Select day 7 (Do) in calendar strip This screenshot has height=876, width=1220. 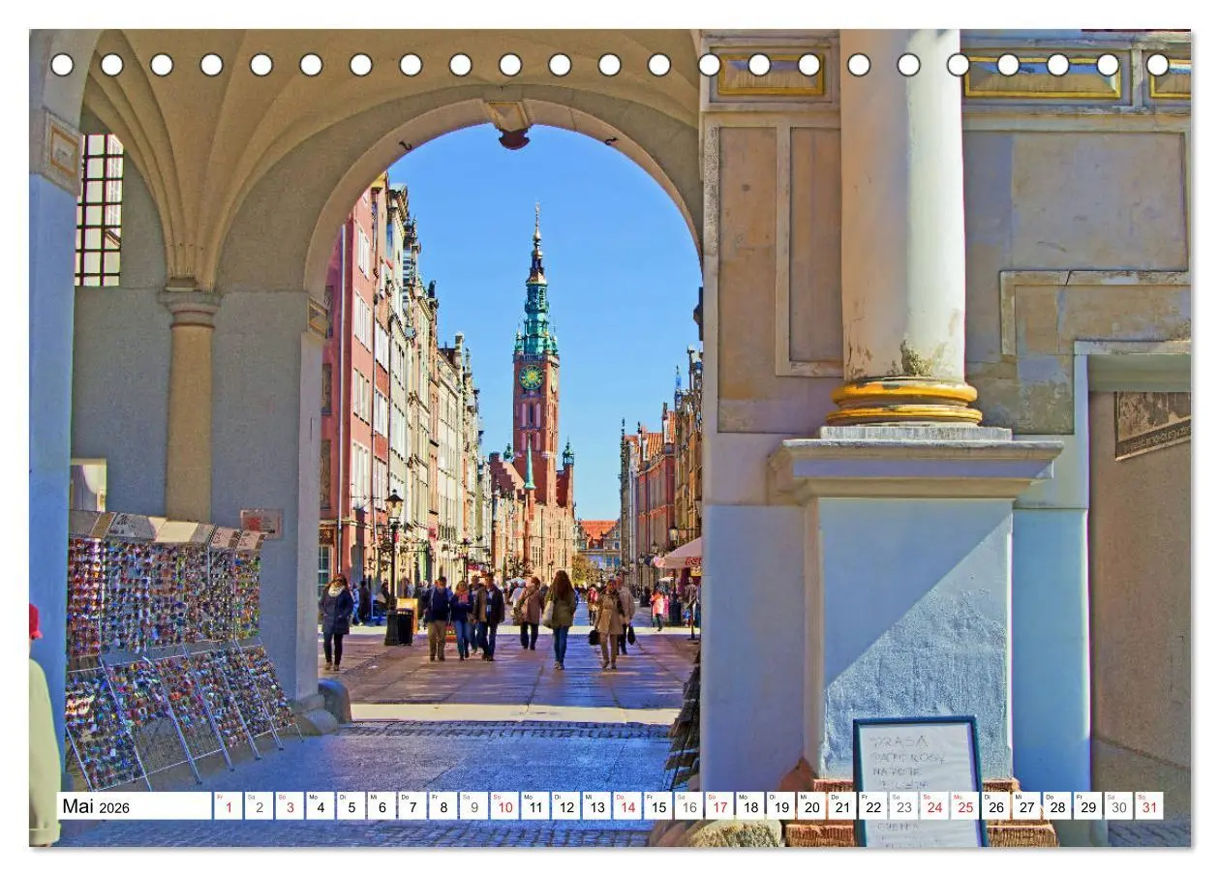click(x=412, y=806)
